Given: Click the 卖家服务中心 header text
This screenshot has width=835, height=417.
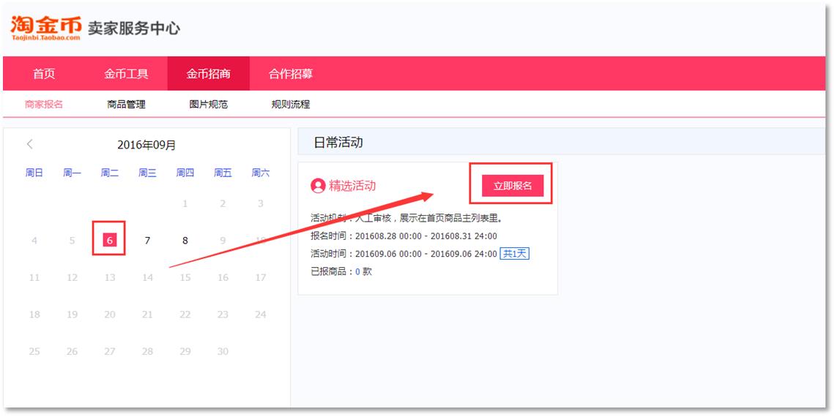Looking at the screenshot, I should coord(133,29).
